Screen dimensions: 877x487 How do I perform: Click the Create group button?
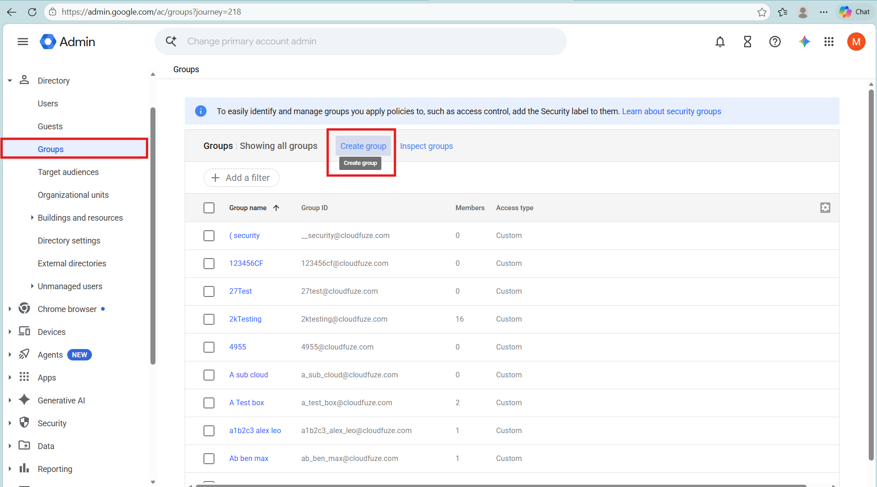pyautogui.click(x=363, y=146)
